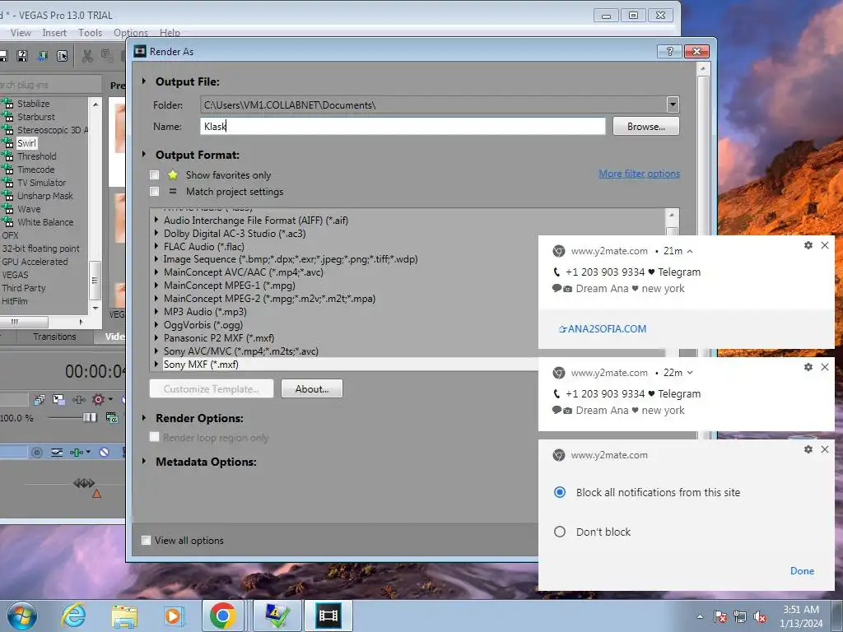Open the View menu in VEGAS
Viewport: 843px width, 632px height.
point(21,33)
